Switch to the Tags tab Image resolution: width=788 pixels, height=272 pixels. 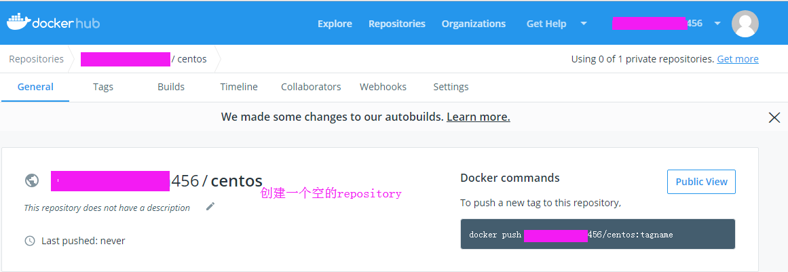103,87
